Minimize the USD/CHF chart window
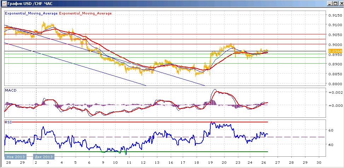This screenshot has width=344, height=168. pos(329,4)
